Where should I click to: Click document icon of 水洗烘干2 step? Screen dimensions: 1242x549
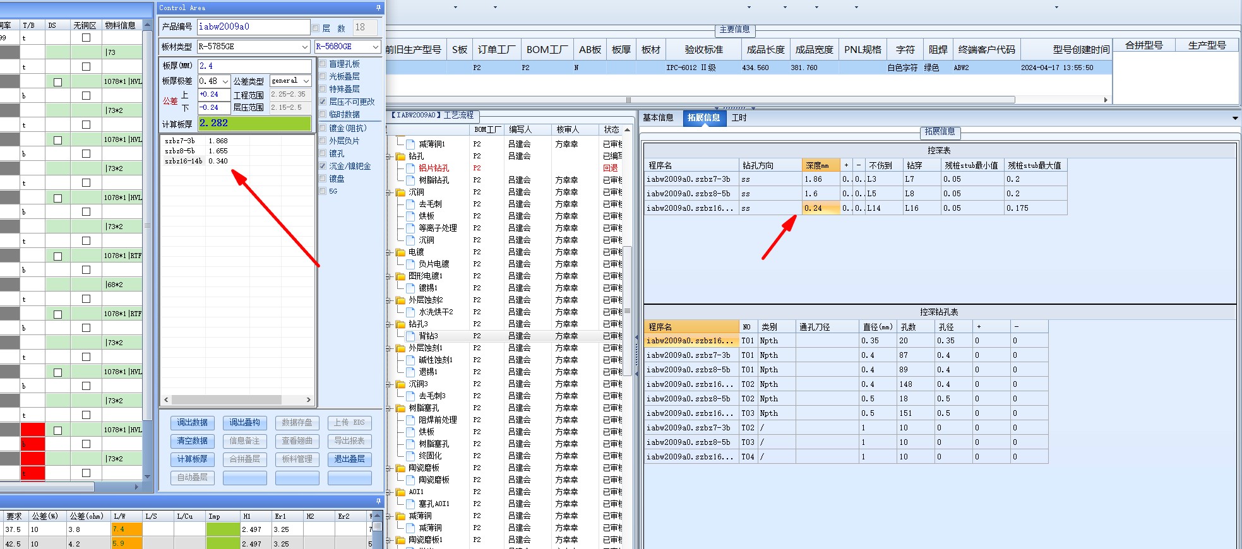tap(411, 312)
